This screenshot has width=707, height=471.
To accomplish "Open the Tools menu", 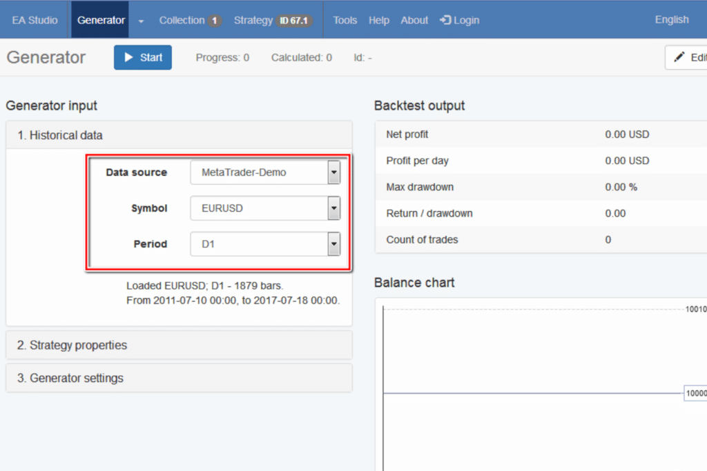I will click(345, 20).
